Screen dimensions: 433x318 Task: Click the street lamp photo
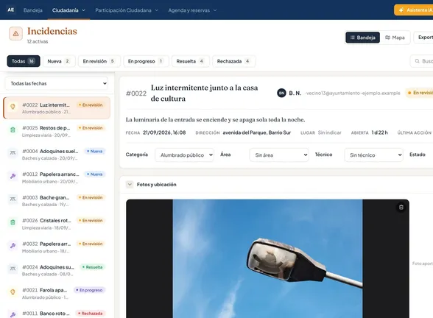click(x=267, y=258)
